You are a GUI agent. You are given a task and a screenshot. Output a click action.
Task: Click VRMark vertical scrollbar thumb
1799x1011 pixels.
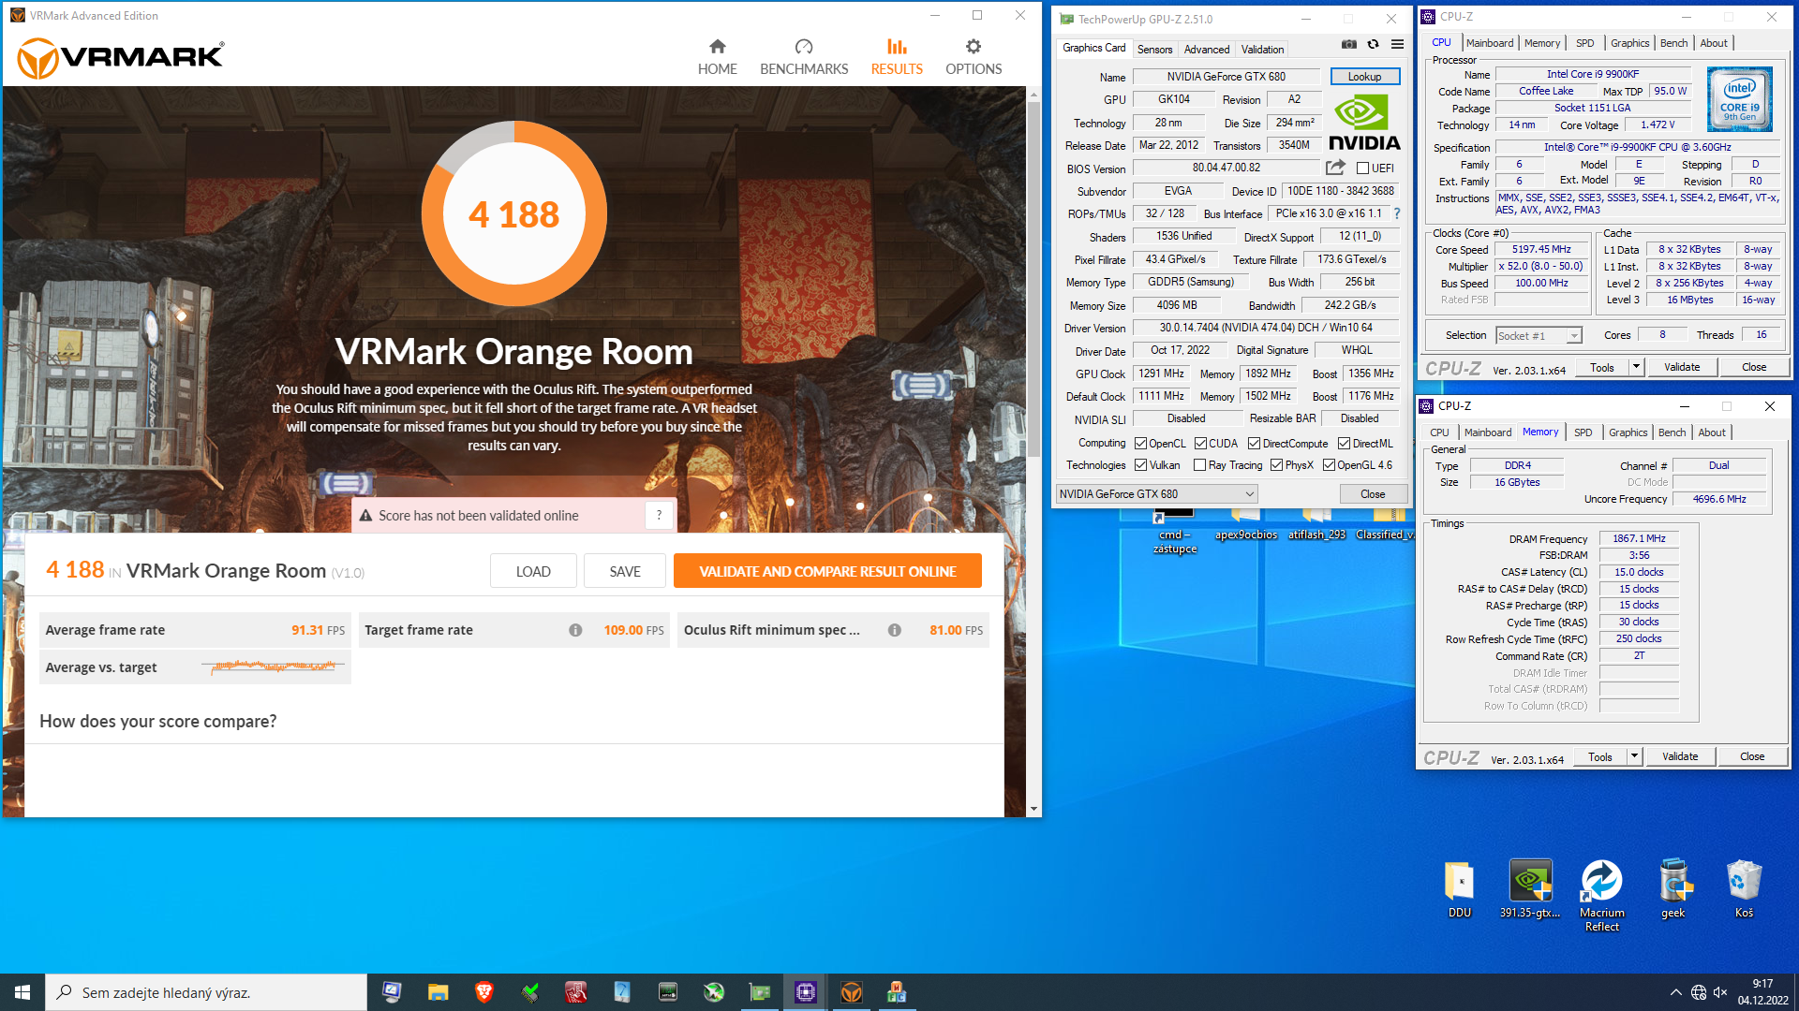(1033, 279)
